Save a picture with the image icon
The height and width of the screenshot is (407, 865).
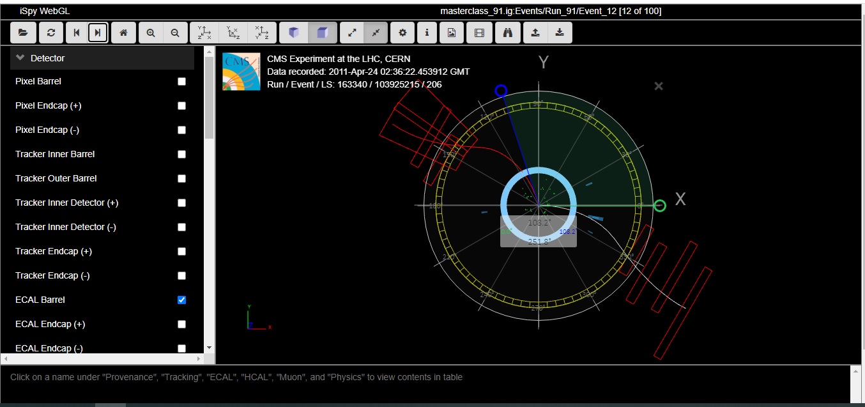point(452,33)
